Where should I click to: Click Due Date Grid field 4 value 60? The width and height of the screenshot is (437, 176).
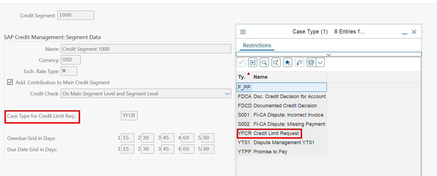point(188,149)
